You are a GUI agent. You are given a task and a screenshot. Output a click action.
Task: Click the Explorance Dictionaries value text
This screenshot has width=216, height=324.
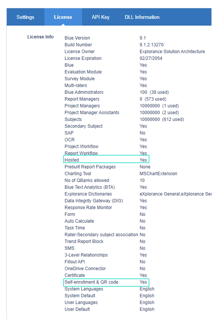tap(175, 194)
